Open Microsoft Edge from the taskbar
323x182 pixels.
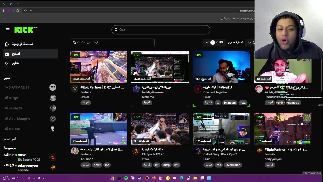tap(181, 178)
